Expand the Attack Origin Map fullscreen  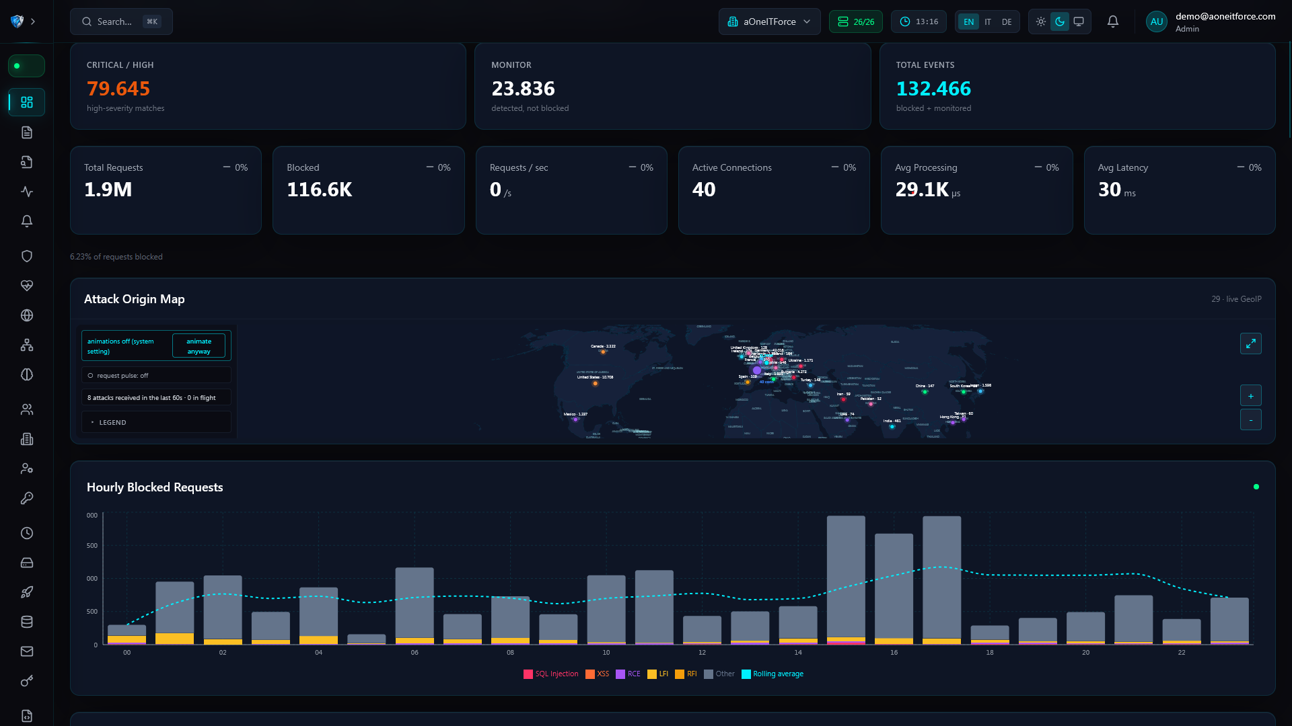[1251, 344]
